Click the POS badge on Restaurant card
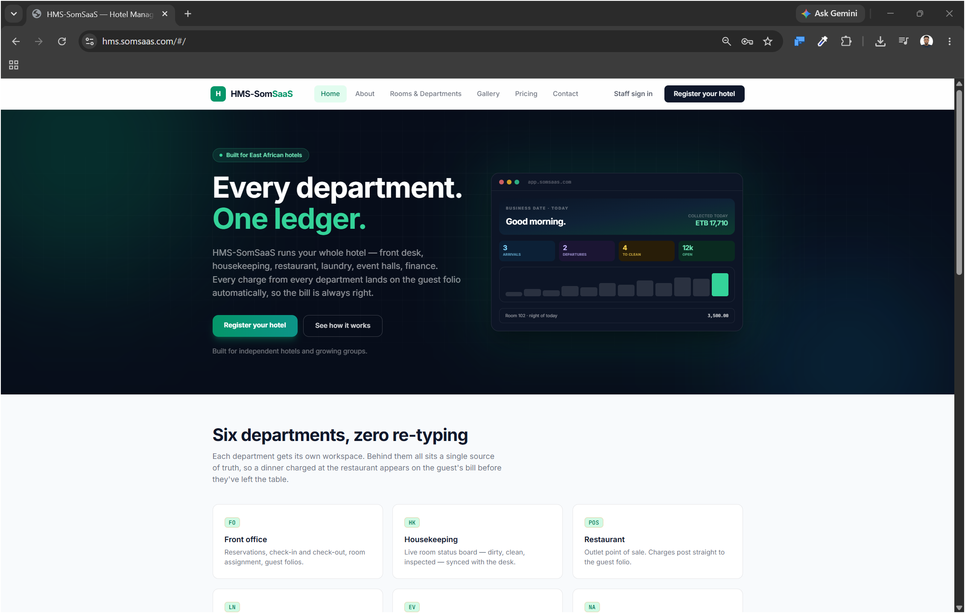The width and height of the screenshot is (965, 613). pos(594,523)
